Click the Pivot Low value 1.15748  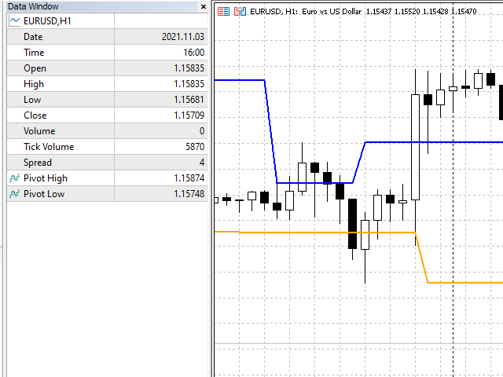pyautogui.click(x=189, y=194)
